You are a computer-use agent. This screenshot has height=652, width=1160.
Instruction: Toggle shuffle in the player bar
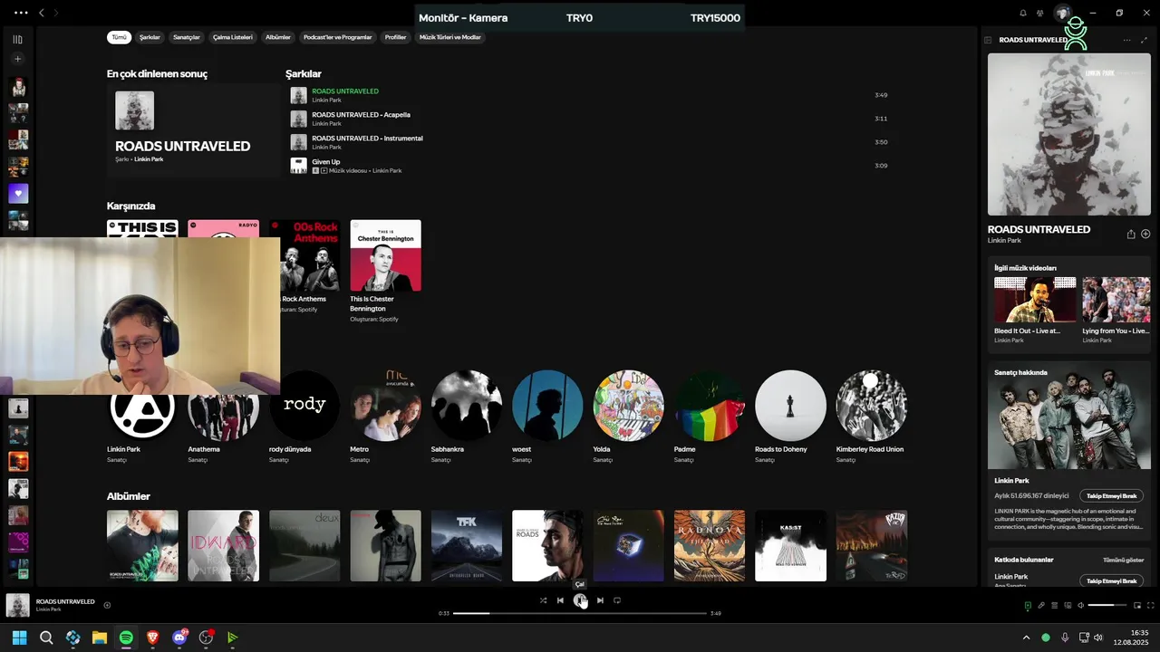pos(543,600)
